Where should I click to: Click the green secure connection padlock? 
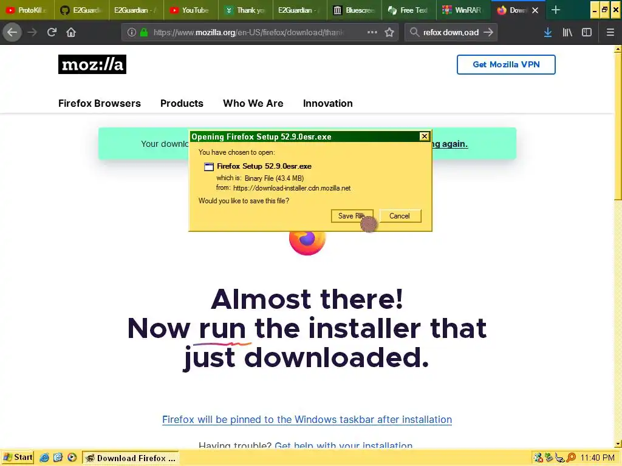144,33
